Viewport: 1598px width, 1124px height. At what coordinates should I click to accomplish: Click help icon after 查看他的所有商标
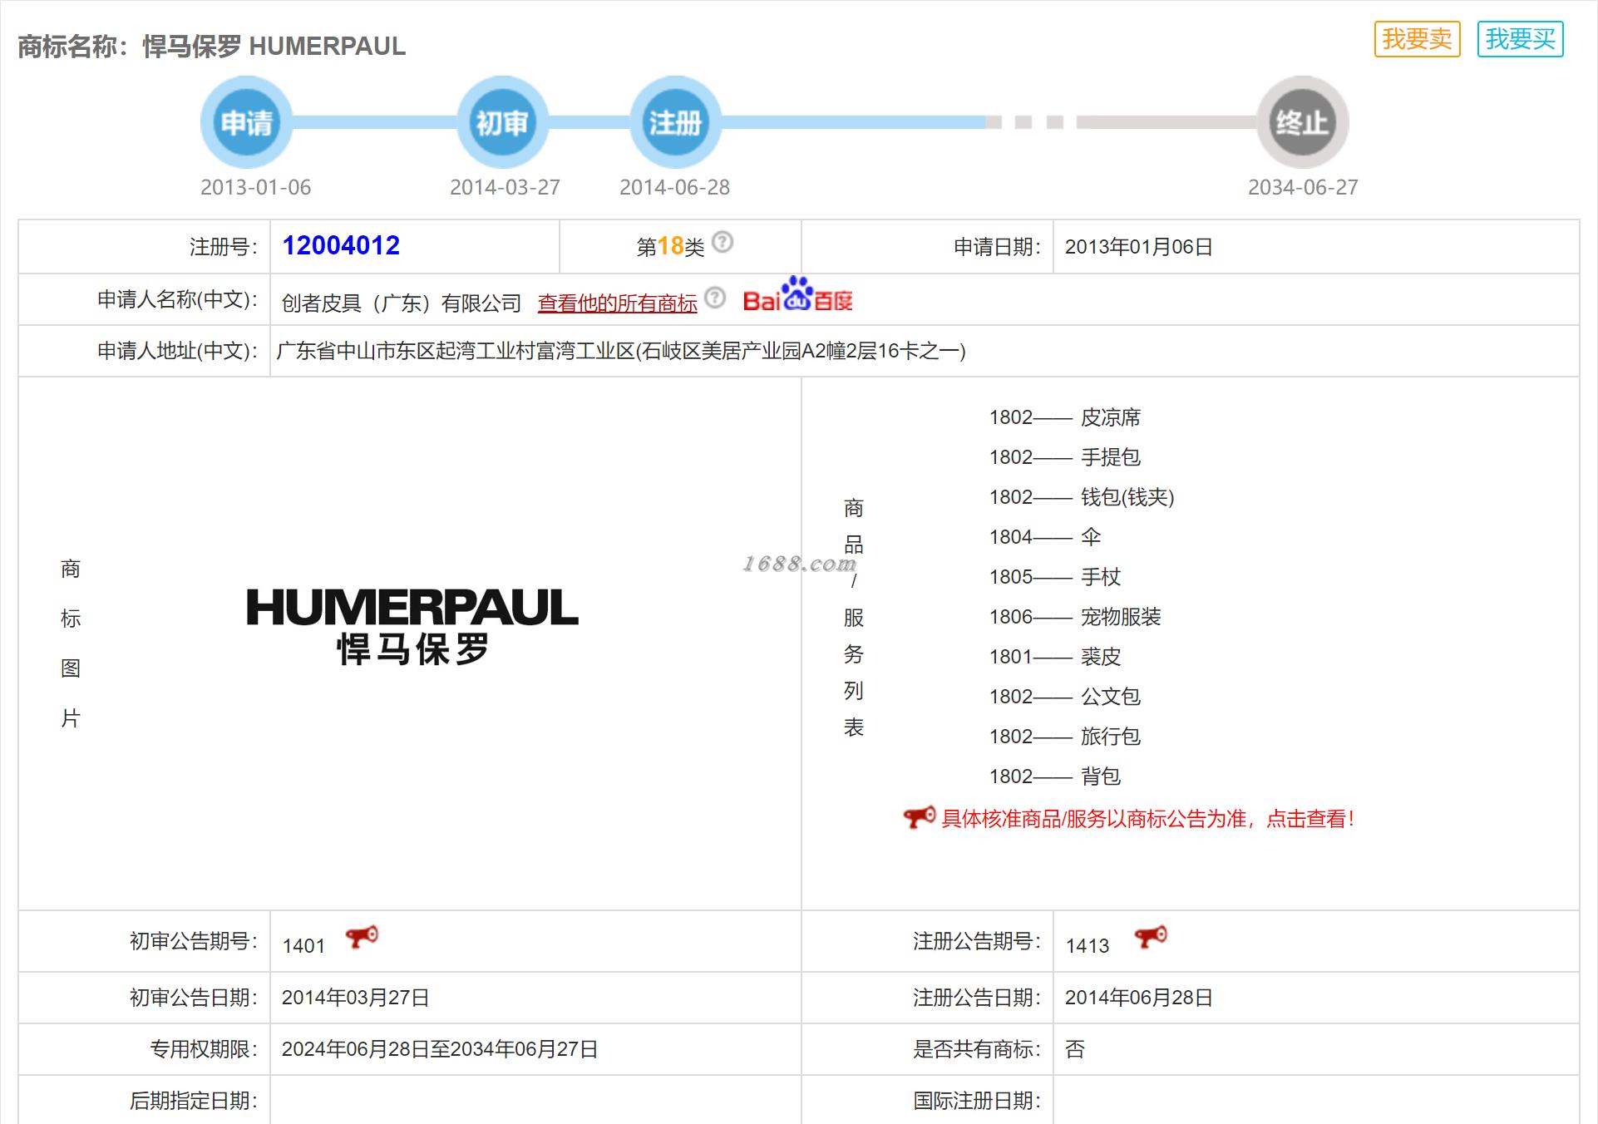point(715,298)
